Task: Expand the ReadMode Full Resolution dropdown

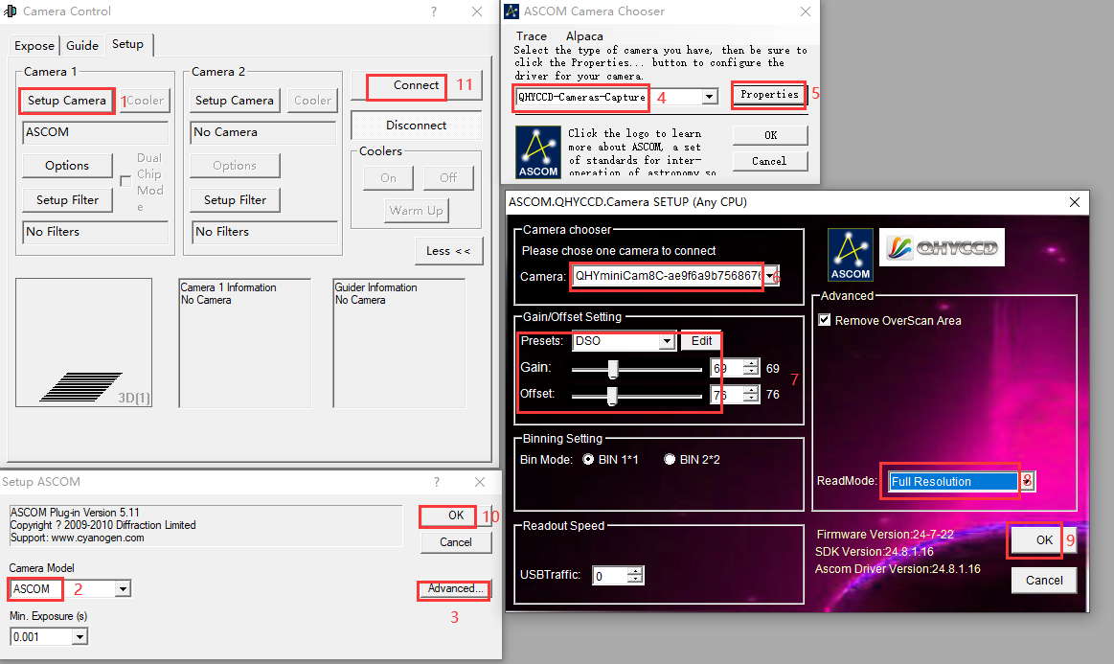Action: point(1027,481)
